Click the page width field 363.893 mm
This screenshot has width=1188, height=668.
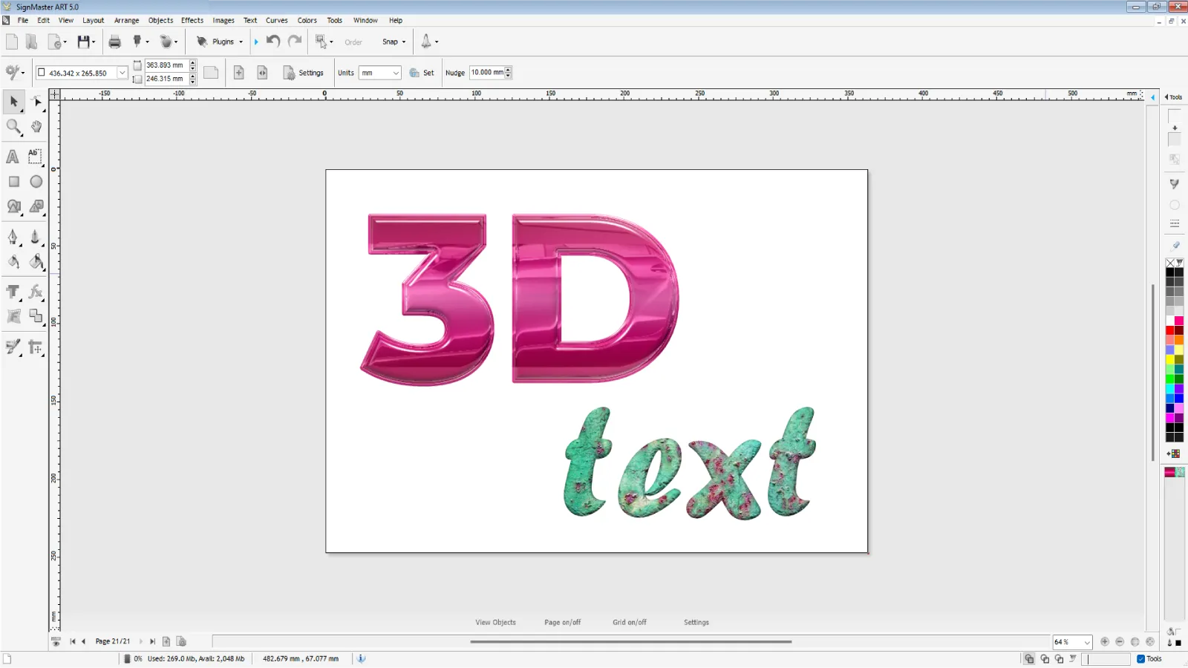[x=166, y=65]
